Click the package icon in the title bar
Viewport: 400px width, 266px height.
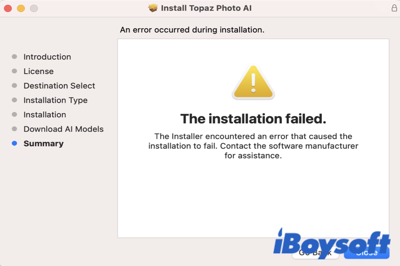click(x=153, y=8)
